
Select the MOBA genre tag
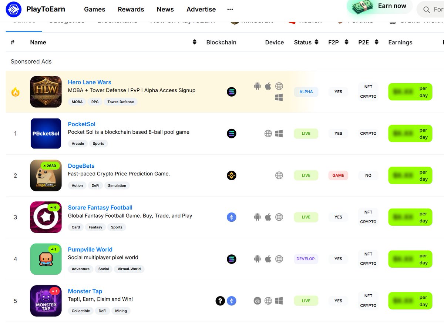click(x=77, y=102)
